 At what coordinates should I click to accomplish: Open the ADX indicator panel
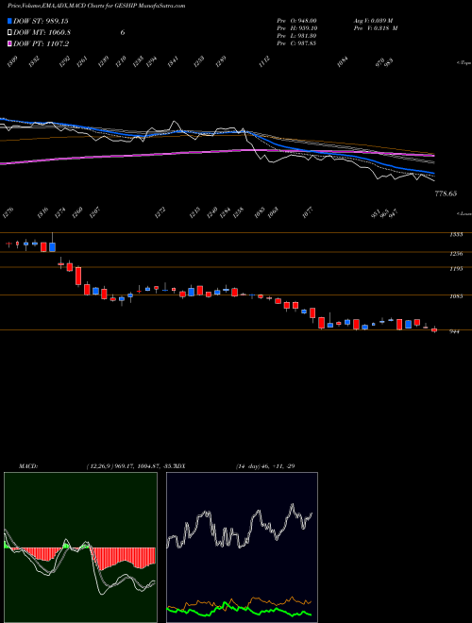pyautogui.click(x=242, y=547)
